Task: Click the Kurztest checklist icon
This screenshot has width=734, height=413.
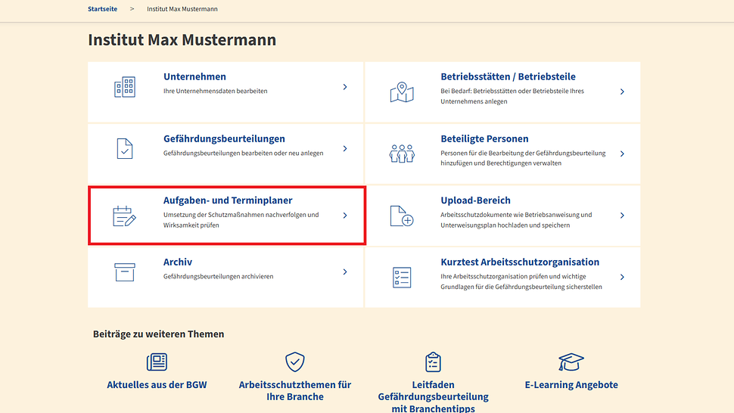Action: pos(402,278)
